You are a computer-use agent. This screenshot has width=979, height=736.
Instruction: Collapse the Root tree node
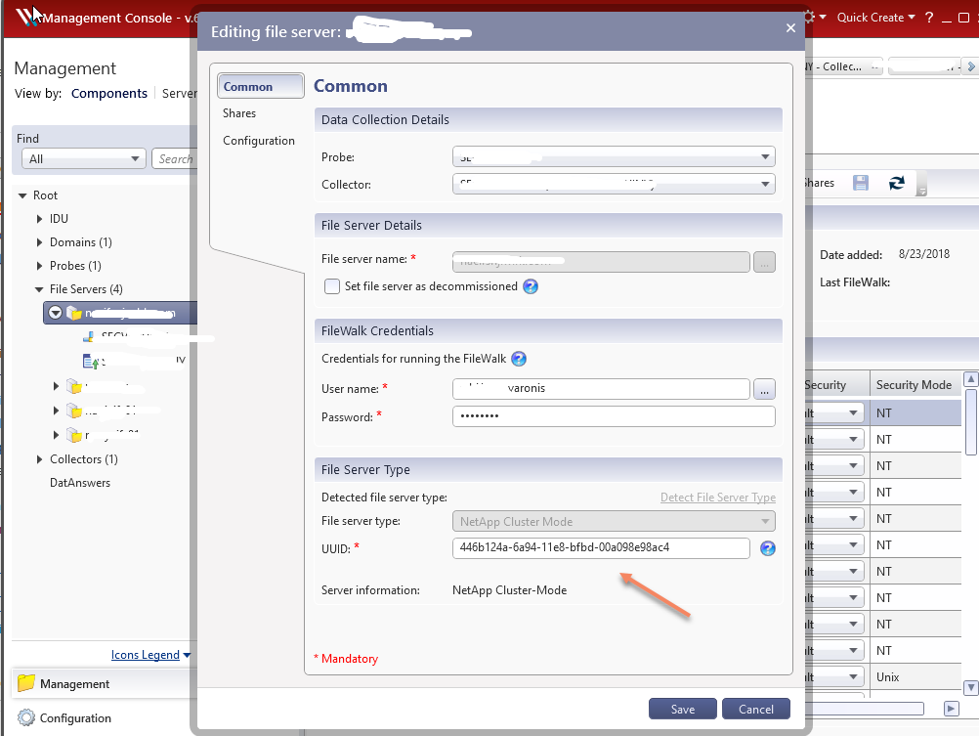click(x=22, y=195)
